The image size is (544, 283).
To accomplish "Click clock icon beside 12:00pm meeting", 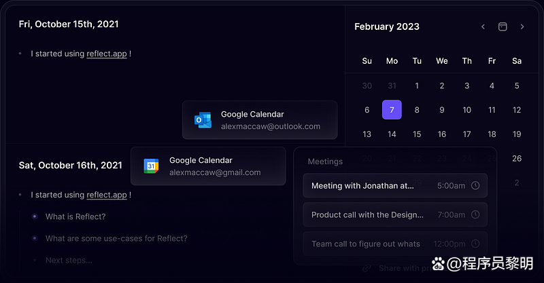I will coord(475,244).
